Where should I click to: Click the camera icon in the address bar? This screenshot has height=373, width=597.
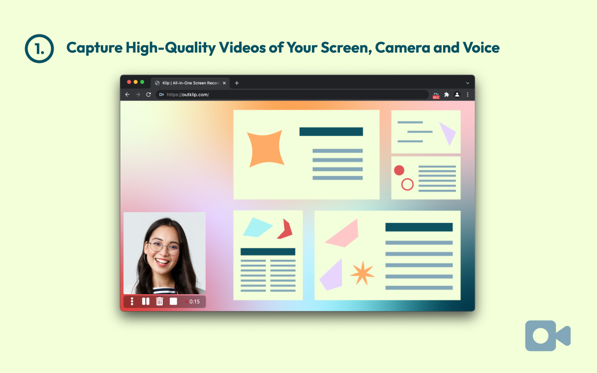161,94
